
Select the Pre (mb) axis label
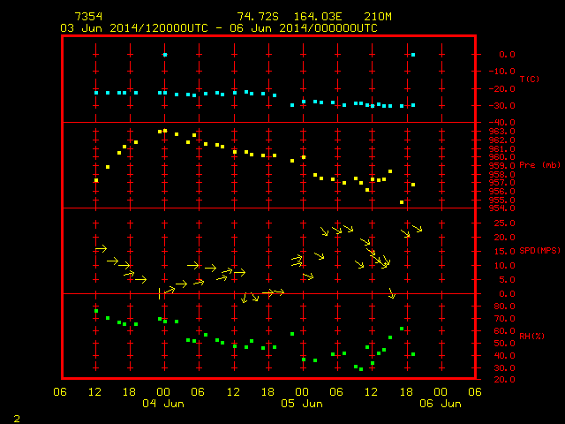click(539, 165)
